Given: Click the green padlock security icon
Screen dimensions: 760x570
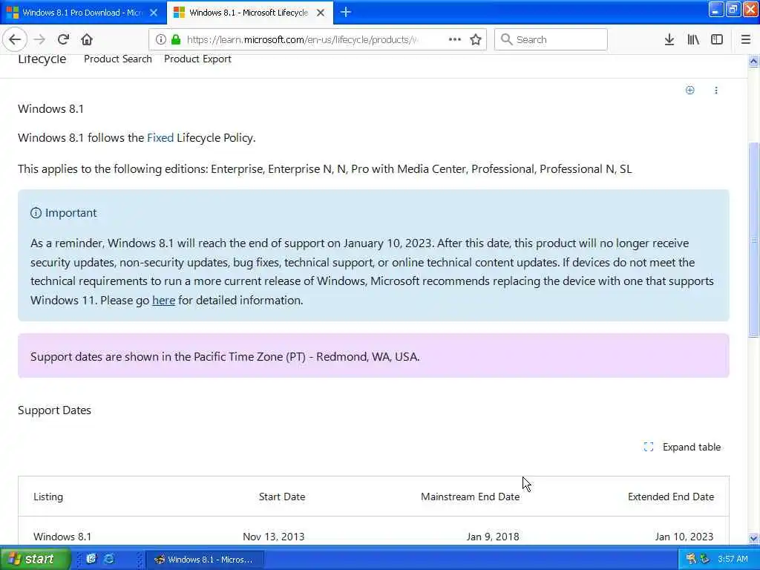Looking at the screenshot, I should click(176, 39).
